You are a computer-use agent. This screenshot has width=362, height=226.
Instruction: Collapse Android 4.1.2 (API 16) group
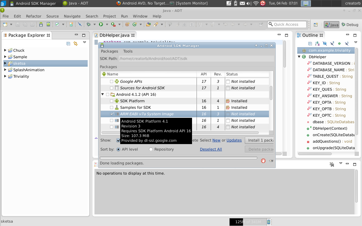pos(103,94)
